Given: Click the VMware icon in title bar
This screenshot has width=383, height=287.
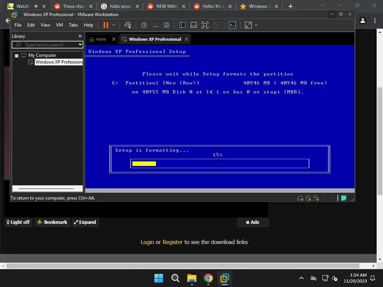Looking at the screenshot, I should (15, 15).
